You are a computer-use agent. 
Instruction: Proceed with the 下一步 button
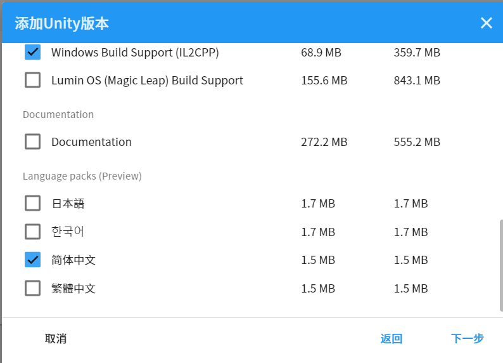[x=467, y=339]
